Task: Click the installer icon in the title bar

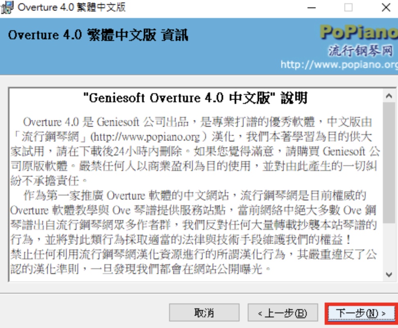Action: click(7, 8)
